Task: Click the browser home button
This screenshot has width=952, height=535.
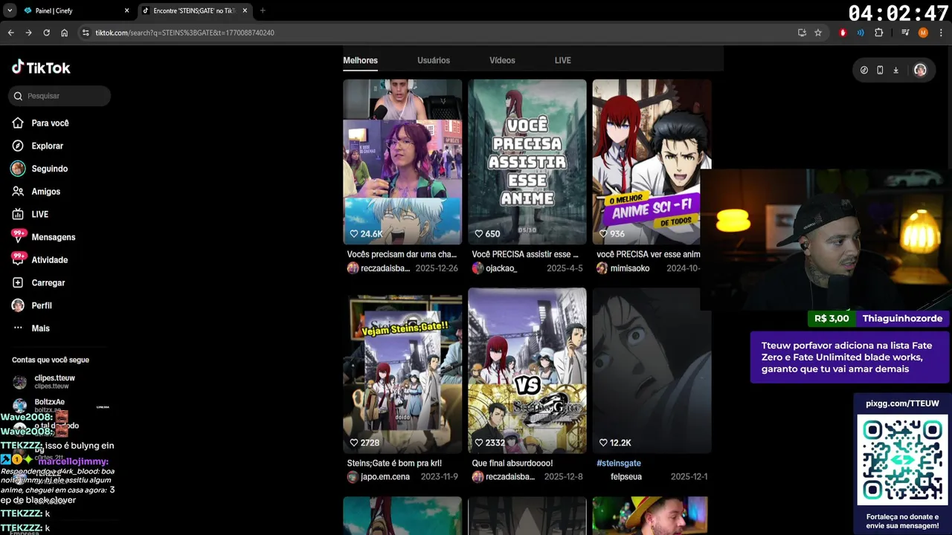Action: 64,33
